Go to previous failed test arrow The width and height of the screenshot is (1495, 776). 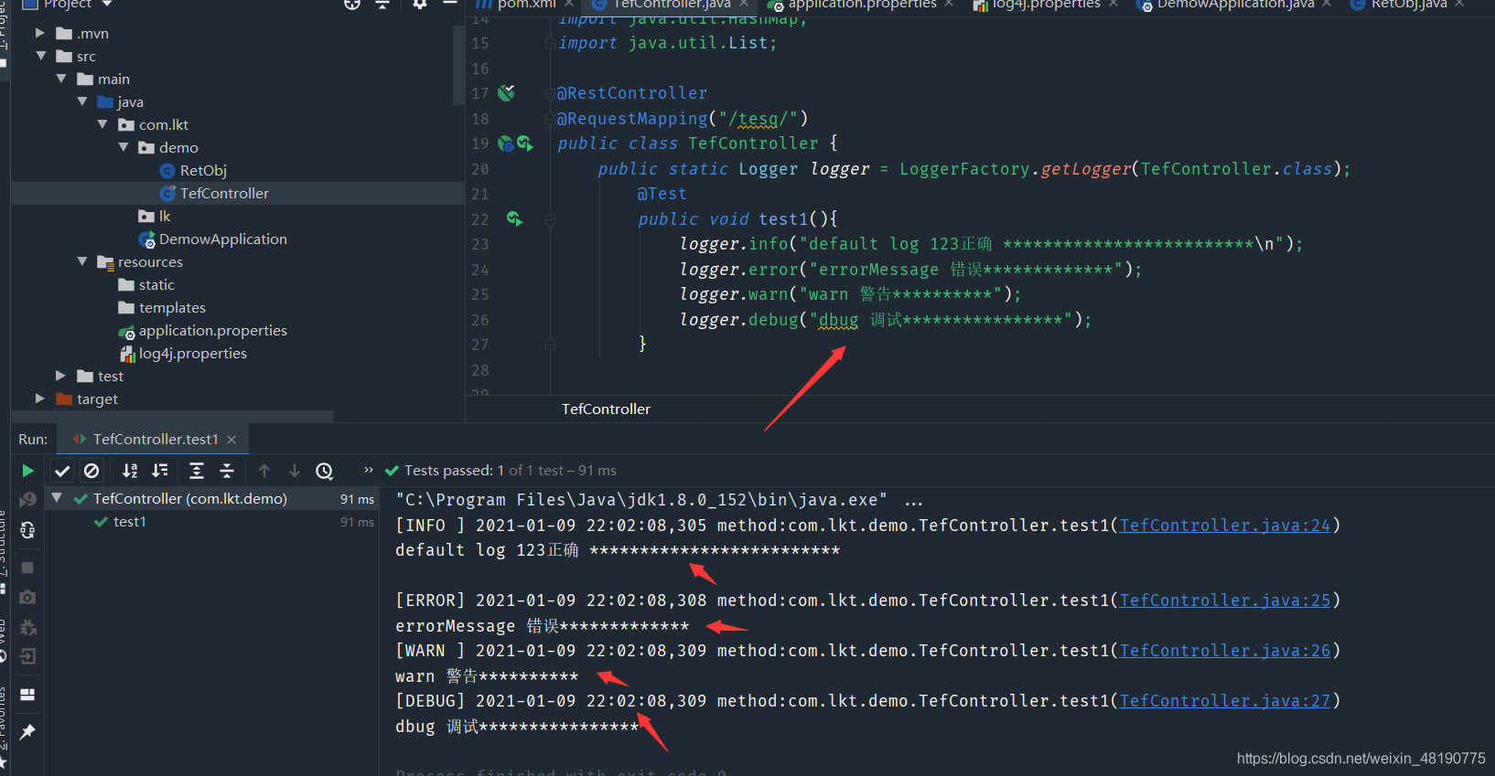click(x=264, y=471)
